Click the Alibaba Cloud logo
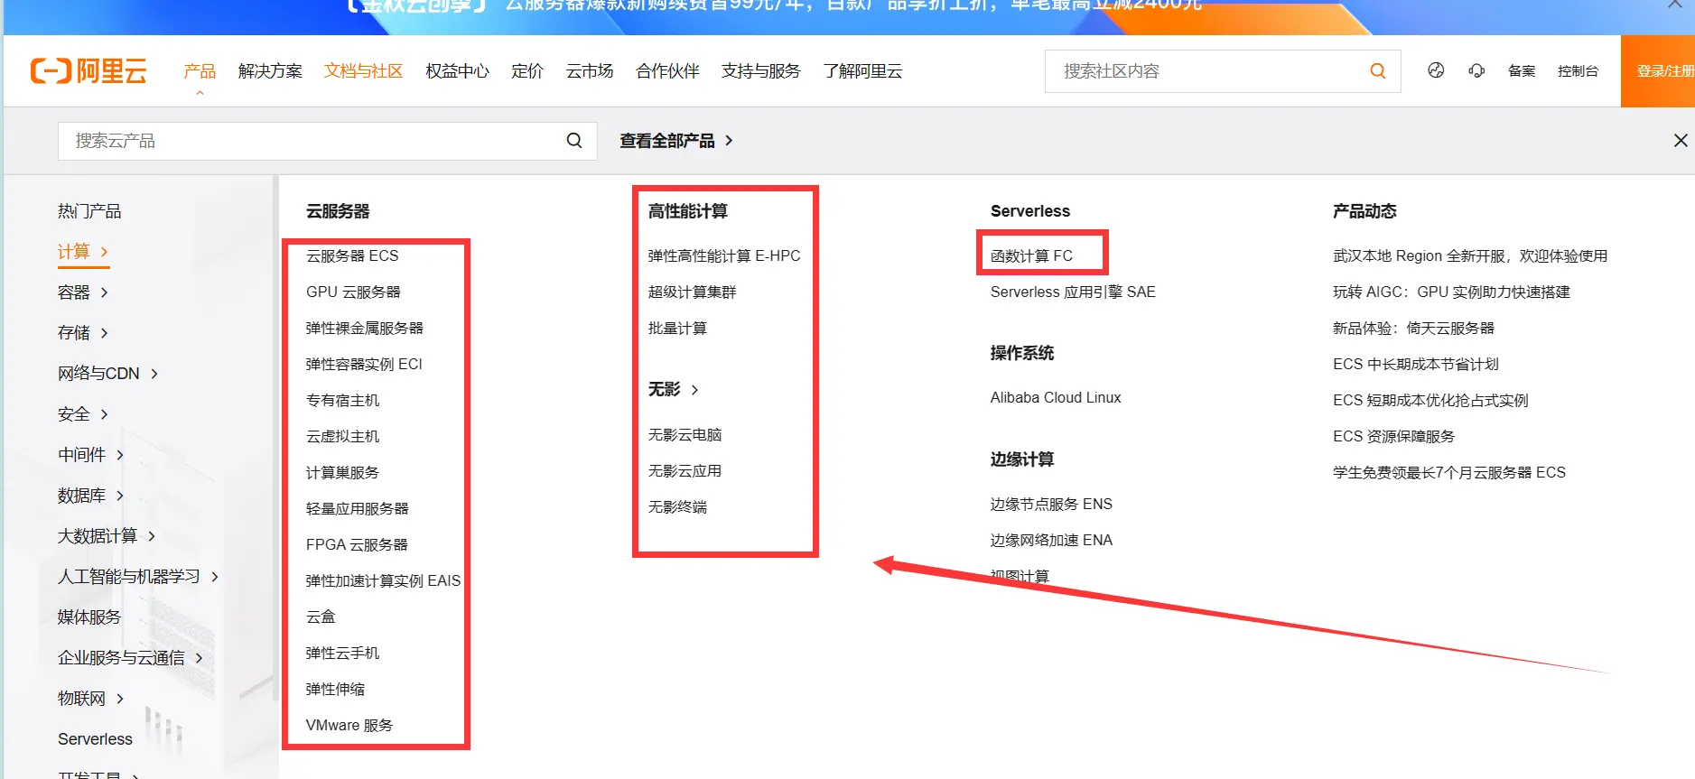Viewport: 1695px width, 779px height. pyautogui.click(x=88, y=70)
